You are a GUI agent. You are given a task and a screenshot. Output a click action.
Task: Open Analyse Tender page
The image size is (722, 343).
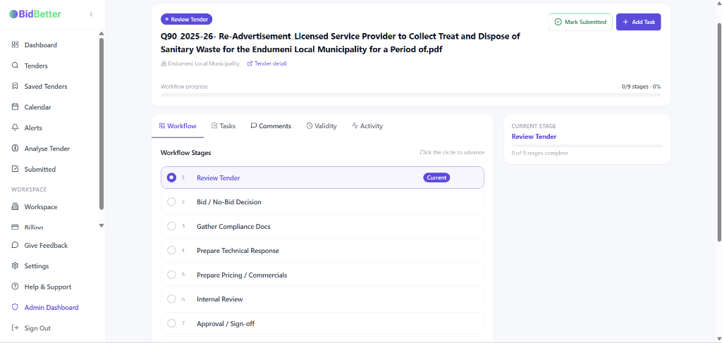tap(47, 149)
